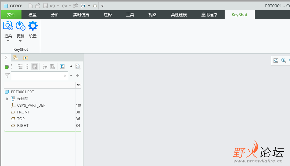Click the Undo arrow icon
The width and height of the screenshot is (290, 166).
tap(52, 6)
